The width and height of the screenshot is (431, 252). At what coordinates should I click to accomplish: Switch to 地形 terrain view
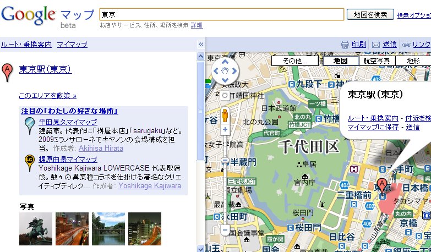tap(413, 61)
